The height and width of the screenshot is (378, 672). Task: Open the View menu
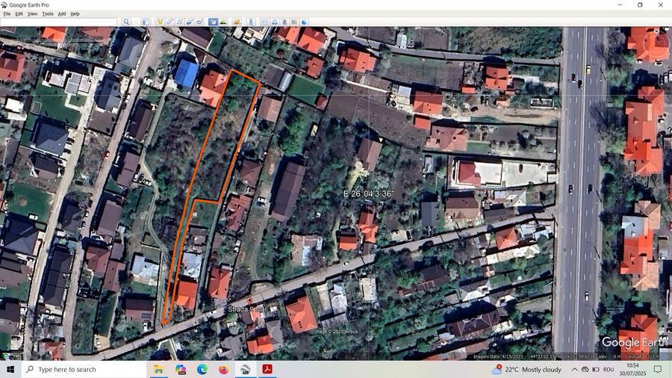pos(33,13)
